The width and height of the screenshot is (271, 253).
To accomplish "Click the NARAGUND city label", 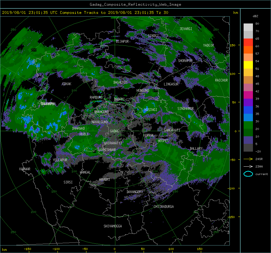I will click(102, 112).
